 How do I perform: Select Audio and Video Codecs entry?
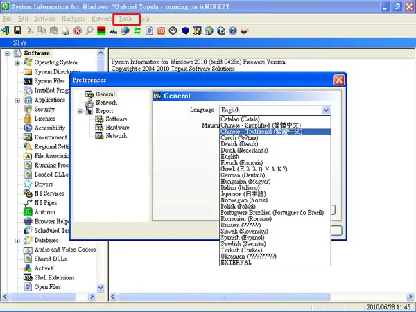(65, 250)
